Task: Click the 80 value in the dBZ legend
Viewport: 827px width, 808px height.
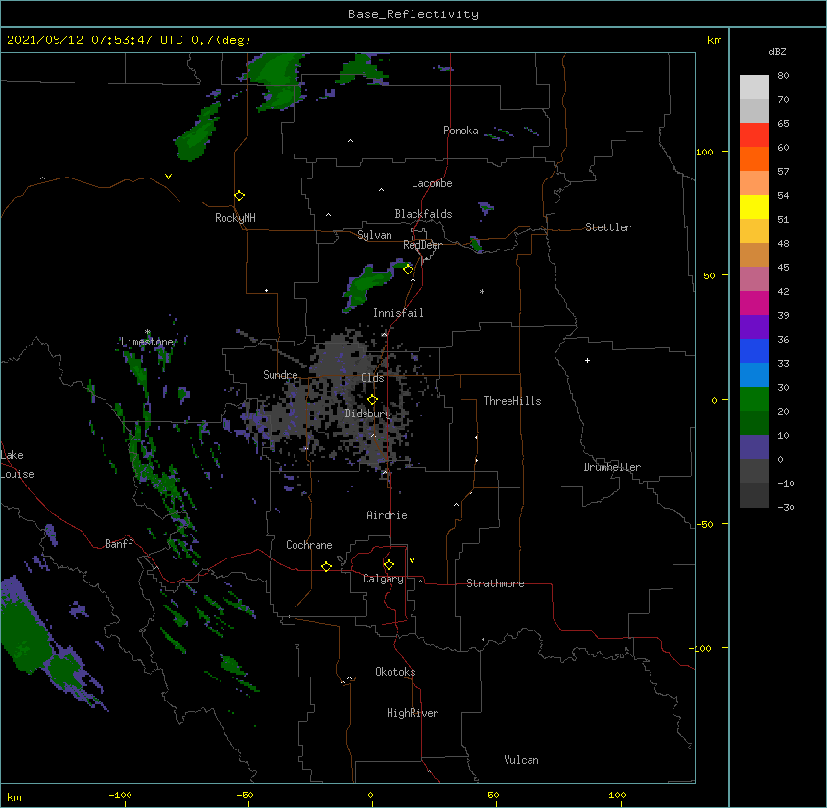Action: [x=783, y=76]
